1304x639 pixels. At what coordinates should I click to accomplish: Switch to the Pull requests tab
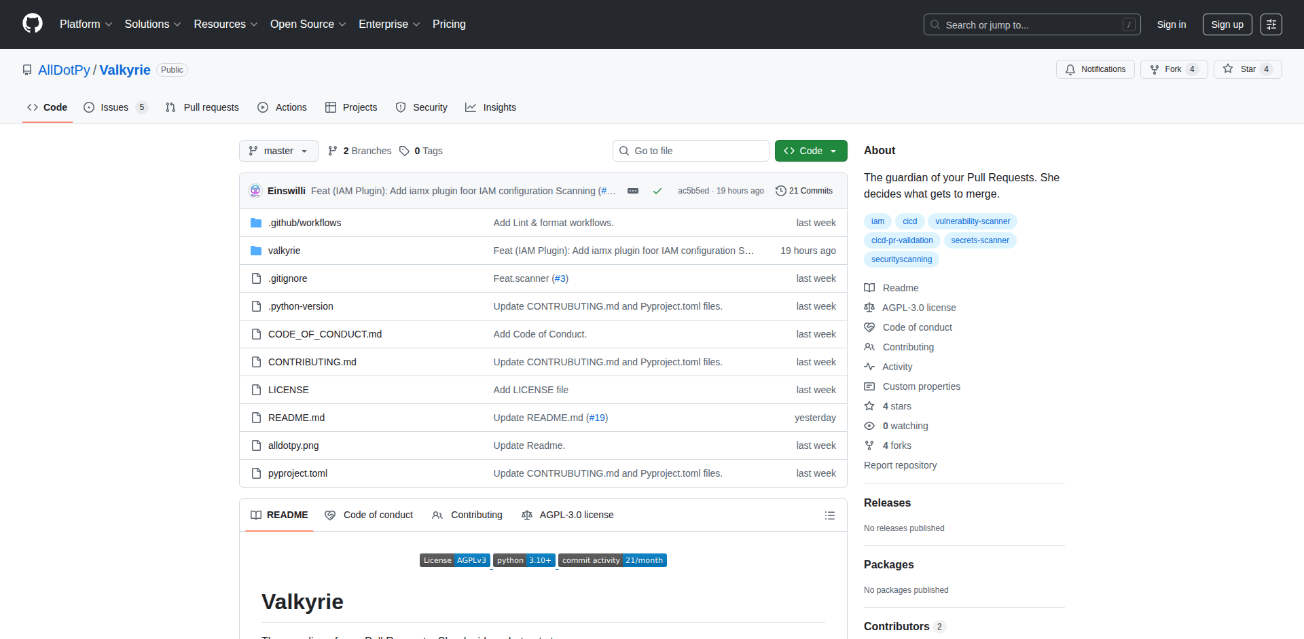click(202, 107)
